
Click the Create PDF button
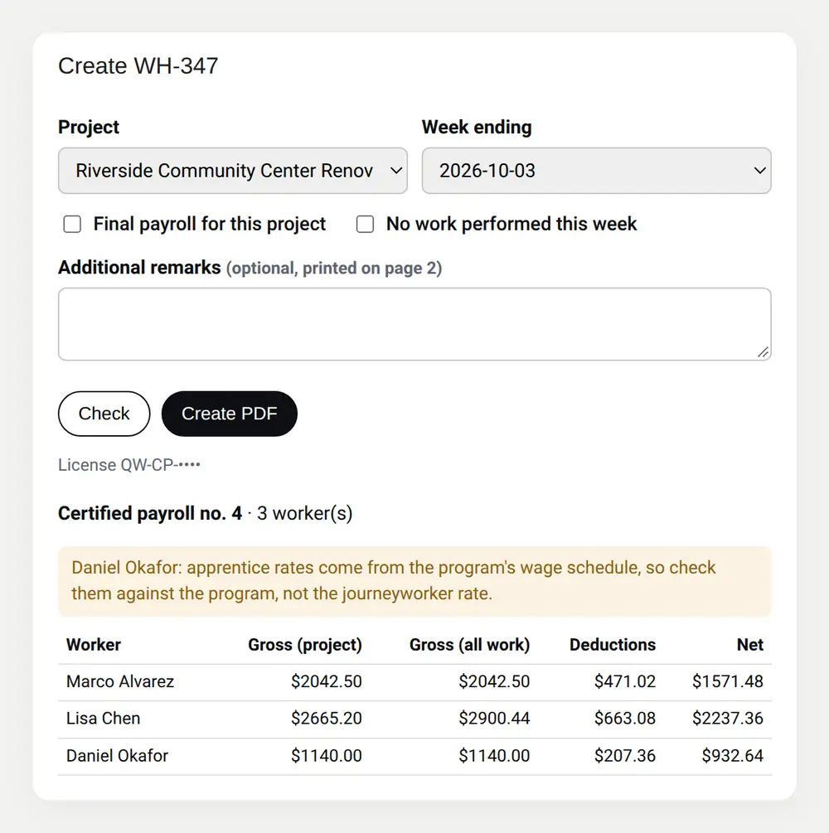(229, 414)
